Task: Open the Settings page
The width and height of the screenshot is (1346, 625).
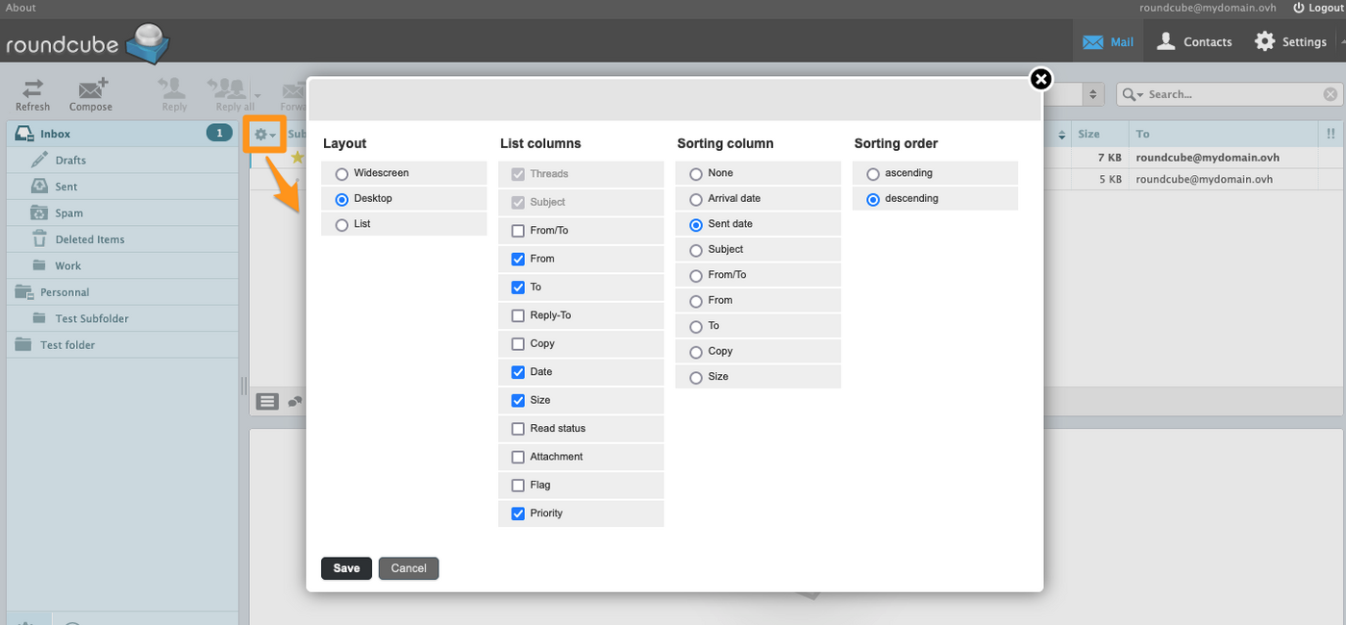Action: 1290,41
